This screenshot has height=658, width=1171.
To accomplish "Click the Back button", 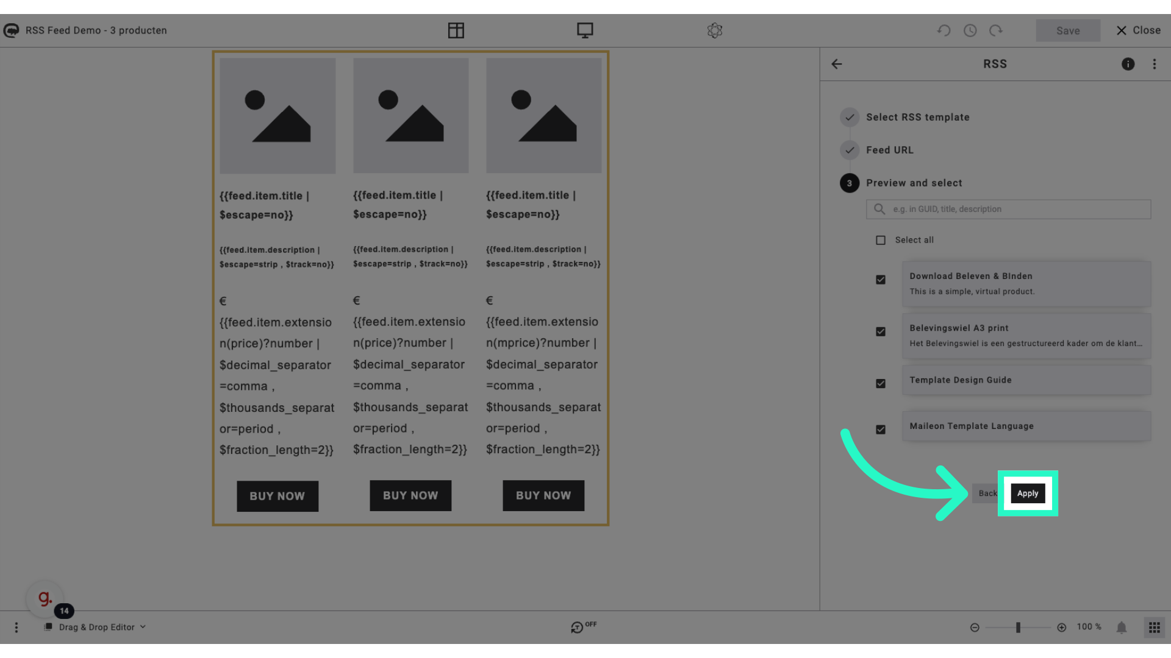I will [x=987, y=493].
